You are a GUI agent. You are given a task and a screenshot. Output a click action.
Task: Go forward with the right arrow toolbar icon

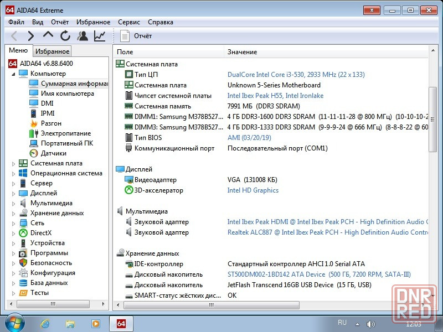31,36
